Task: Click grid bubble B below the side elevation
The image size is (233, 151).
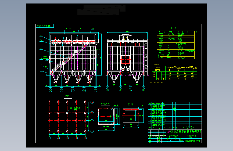Action: (121, 90)
